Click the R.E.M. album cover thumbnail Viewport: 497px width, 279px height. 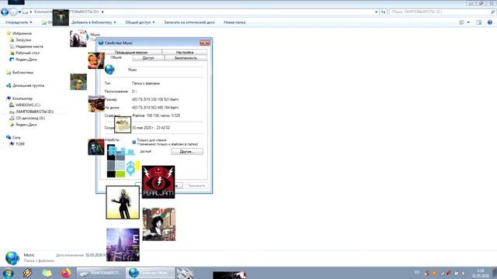123,161
